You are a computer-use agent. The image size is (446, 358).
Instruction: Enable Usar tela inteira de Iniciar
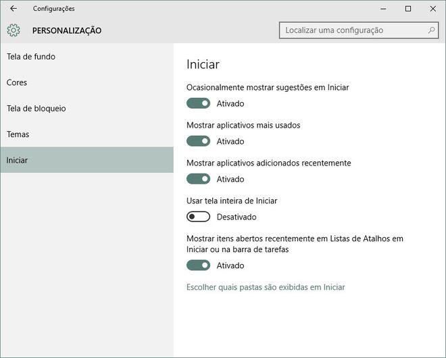[x=198, y=217]
